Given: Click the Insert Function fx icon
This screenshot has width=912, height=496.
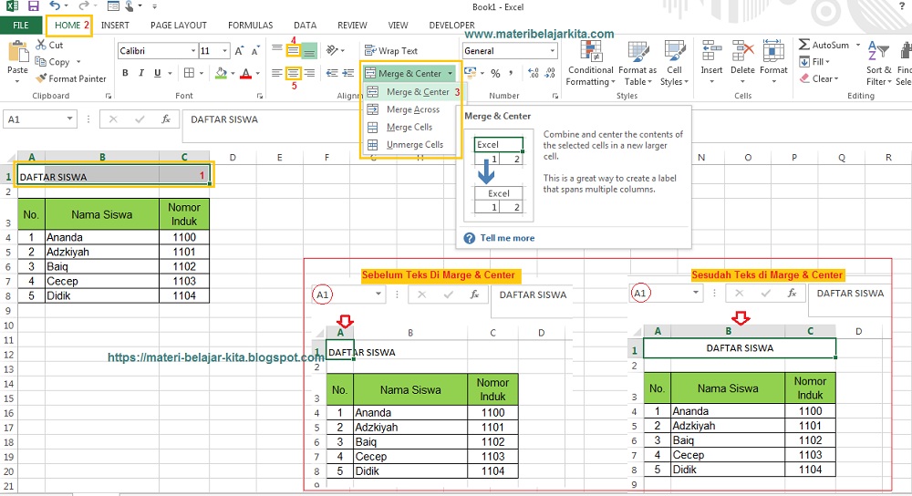Looking at the screenshot, I should (166, 119).
